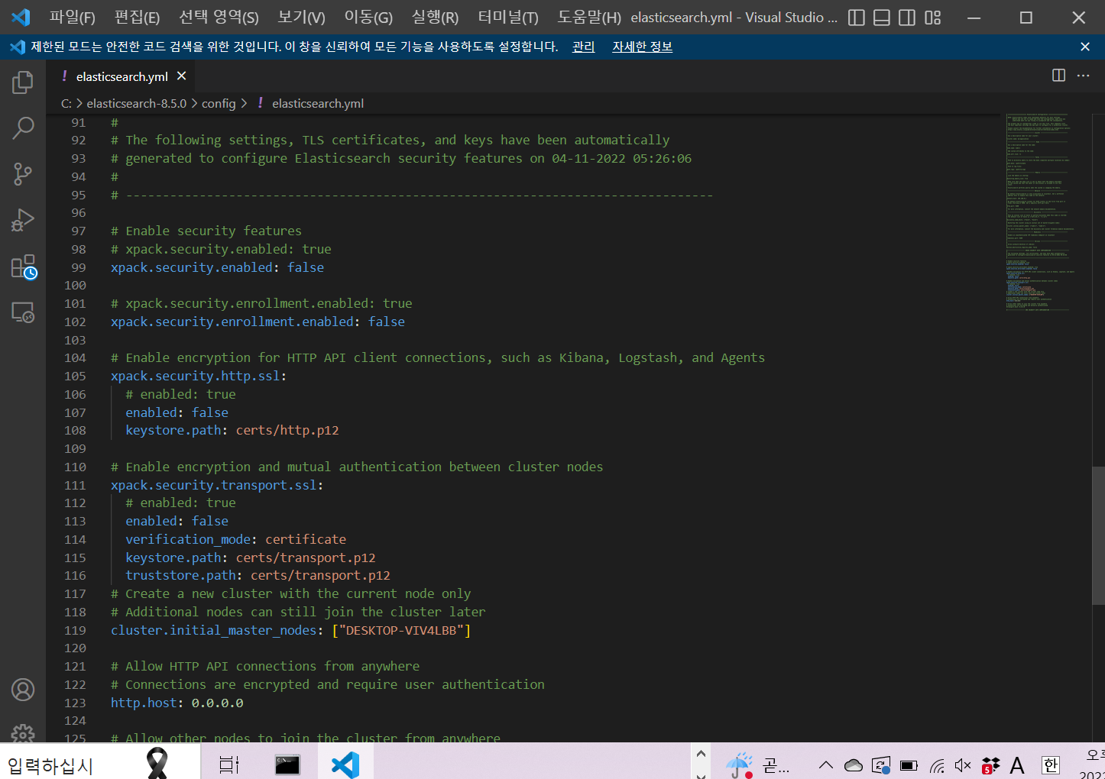Click 'xpack.security.enabled: false' line
Image resolution: width=1105 pixels, height=779 pixels.
coord(217,267)
